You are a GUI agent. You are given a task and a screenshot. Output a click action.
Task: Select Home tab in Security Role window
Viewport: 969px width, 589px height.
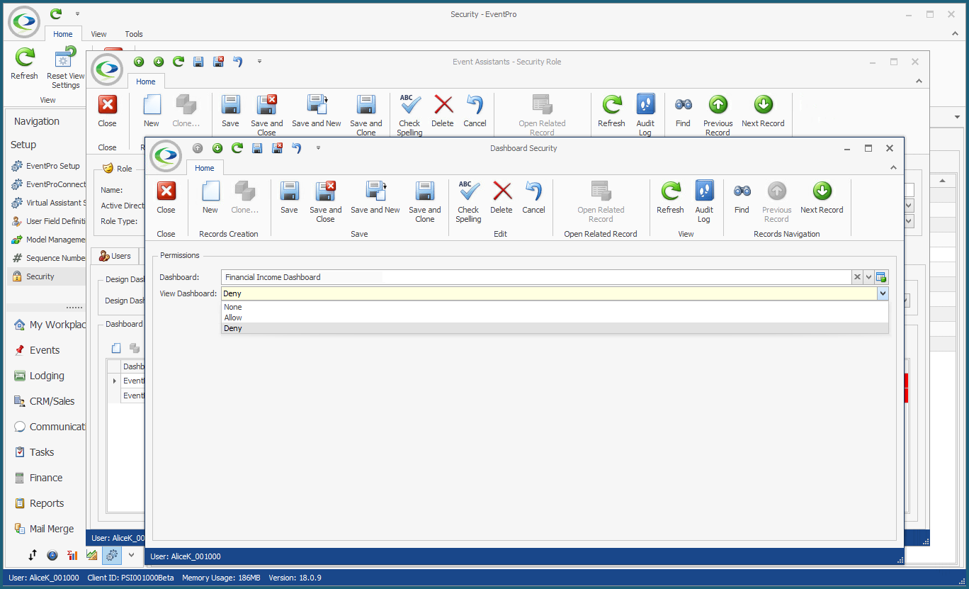pos(146,82)
